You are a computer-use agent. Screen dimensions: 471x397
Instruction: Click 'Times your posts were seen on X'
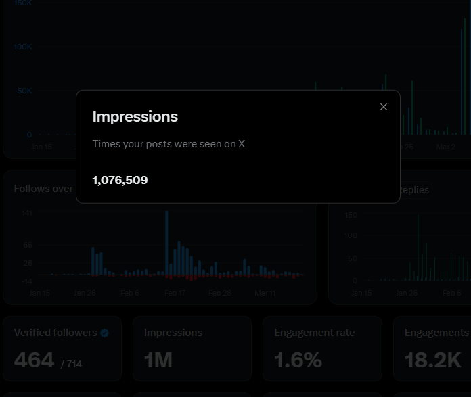[169, 144]
